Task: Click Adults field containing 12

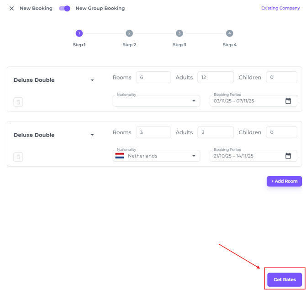Action: pyautogui.click(x=215, y=78)
